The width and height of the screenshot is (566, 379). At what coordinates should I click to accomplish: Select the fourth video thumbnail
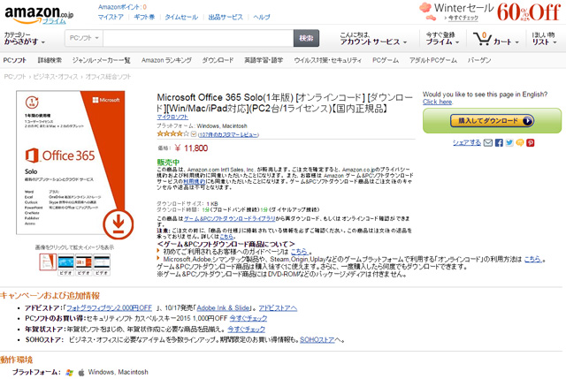[102, 265]
